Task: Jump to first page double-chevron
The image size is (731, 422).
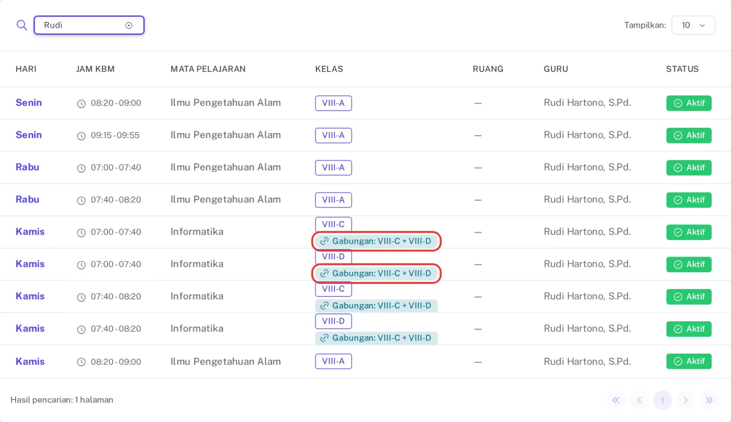Action: [x=616, y=400]
